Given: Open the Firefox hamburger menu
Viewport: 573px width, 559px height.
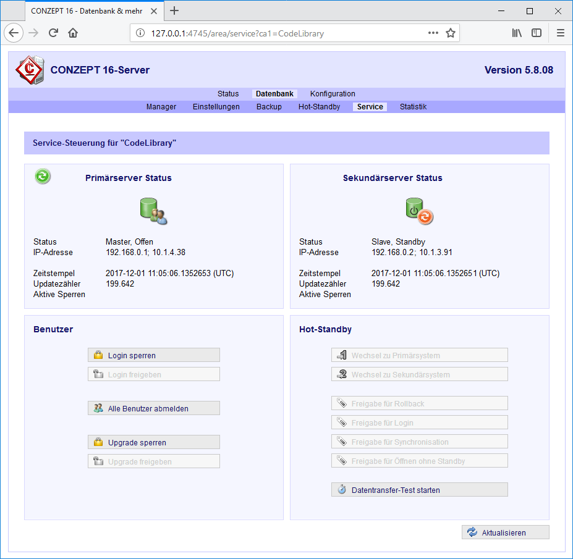Looking at the screenshot, I should pos(560,33).
